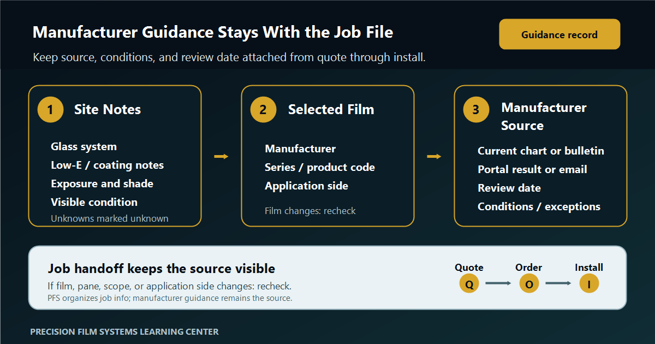Screen dimensions: 655x344
Task: Click the main title 'Manufacturer Guidance Stays With the Job File'
Action: [x=213, y=32]
